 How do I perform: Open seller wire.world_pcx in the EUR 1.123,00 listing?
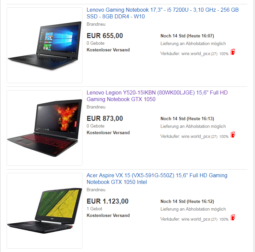pos(196,219)
